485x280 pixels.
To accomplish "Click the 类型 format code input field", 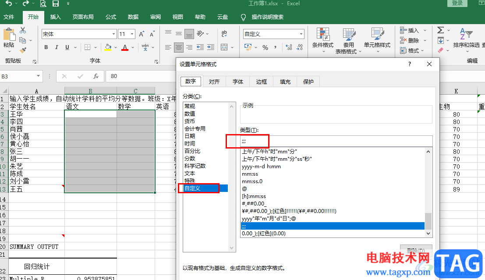I will pos(336,141).
